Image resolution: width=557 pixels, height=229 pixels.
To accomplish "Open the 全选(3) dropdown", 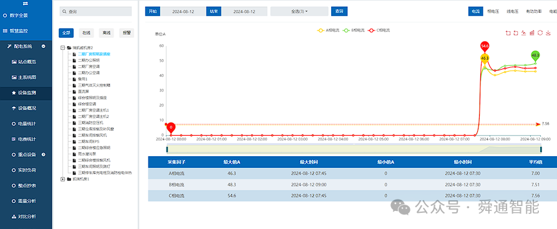I will point(299,11).
